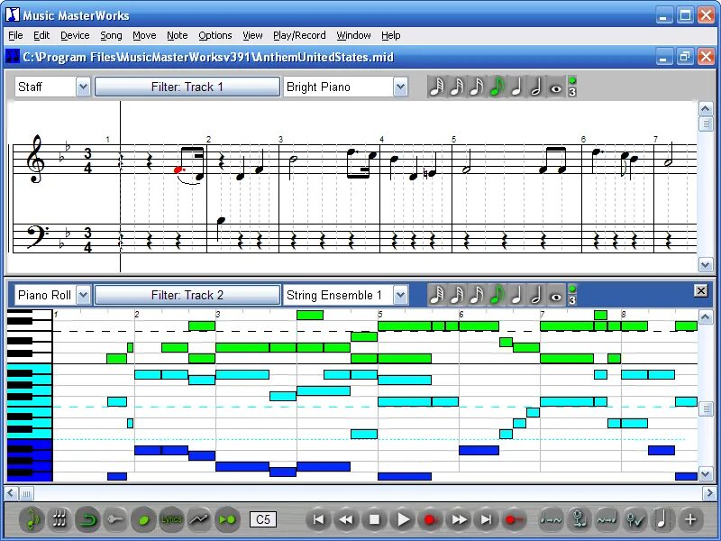Click the green arrow-and-dot icon
This screenshot has width=721, height=541.
click(x=227, y=520)
